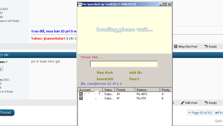Click Blog this Post link in the forum
This screenshot has width=223, height=126.
[188, 47]
